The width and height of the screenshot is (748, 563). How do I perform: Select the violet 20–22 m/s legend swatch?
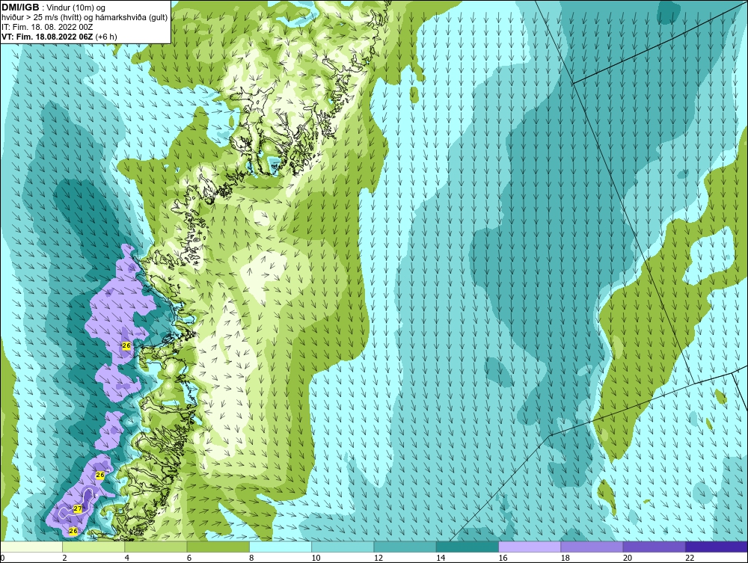coord(654,547)
